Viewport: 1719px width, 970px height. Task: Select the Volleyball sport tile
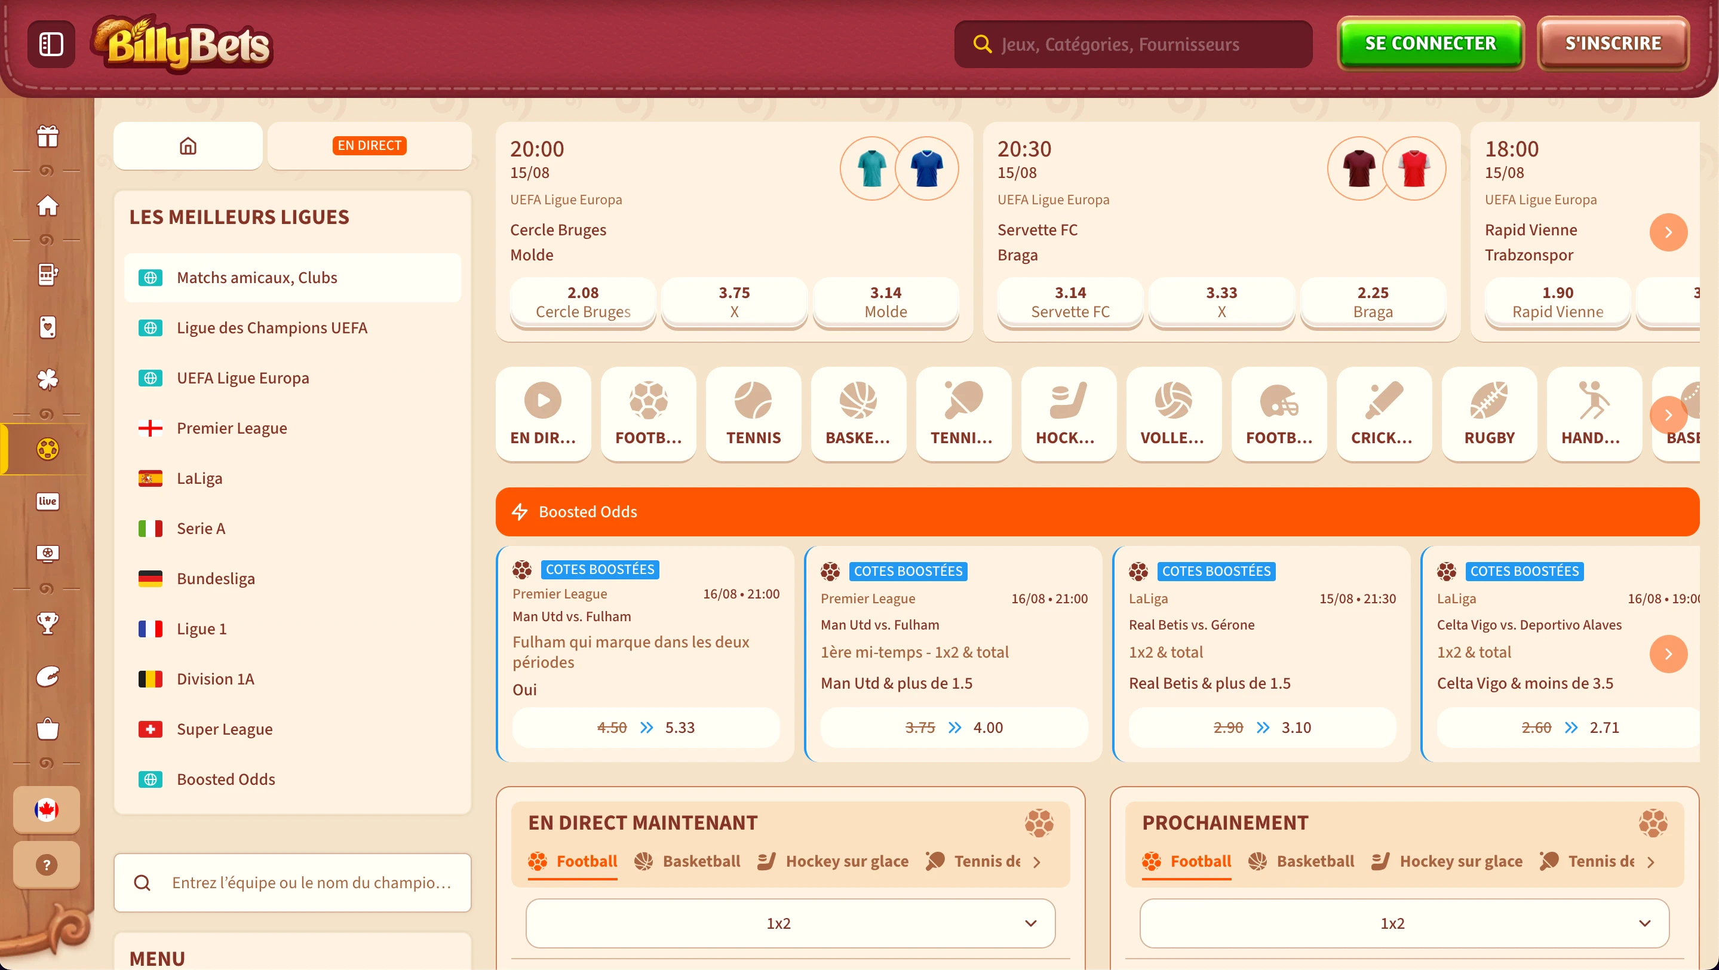pyautogui.click(x=1174, y=413)
